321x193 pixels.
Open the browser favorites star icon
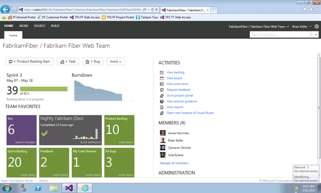pos(311,10)
